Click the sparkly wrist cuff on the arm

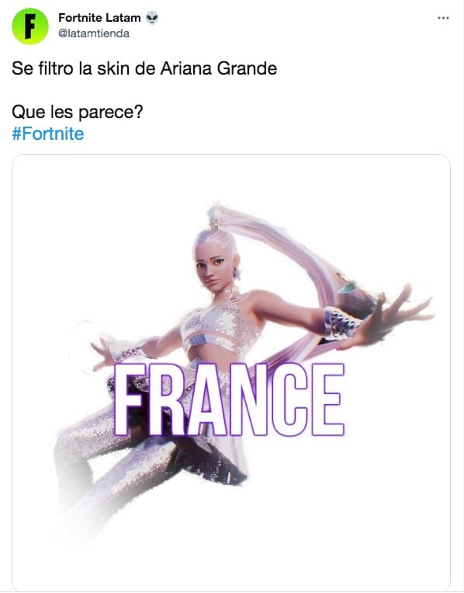(341, 323)
